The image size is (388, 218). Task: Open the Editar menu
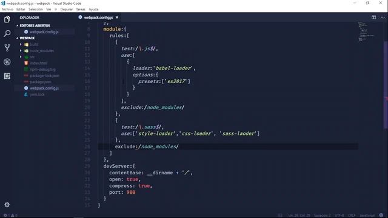(21, 10)
